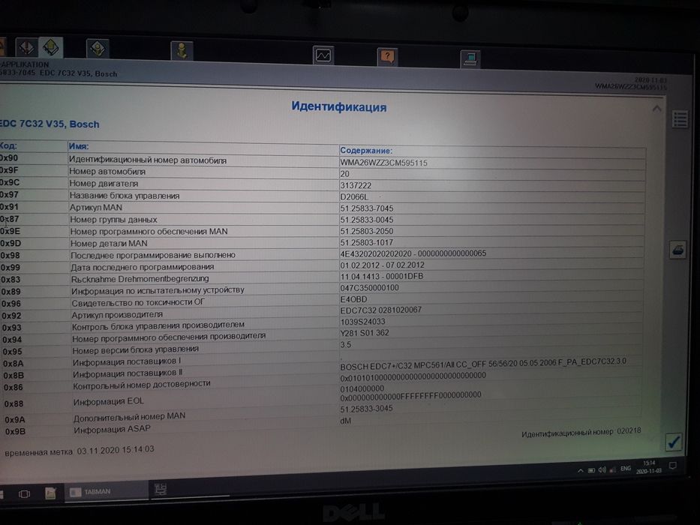The height and width of the screenshot is (525, 700).
Task: Show hidden tray icons chevron
Action: pos(581,470)
